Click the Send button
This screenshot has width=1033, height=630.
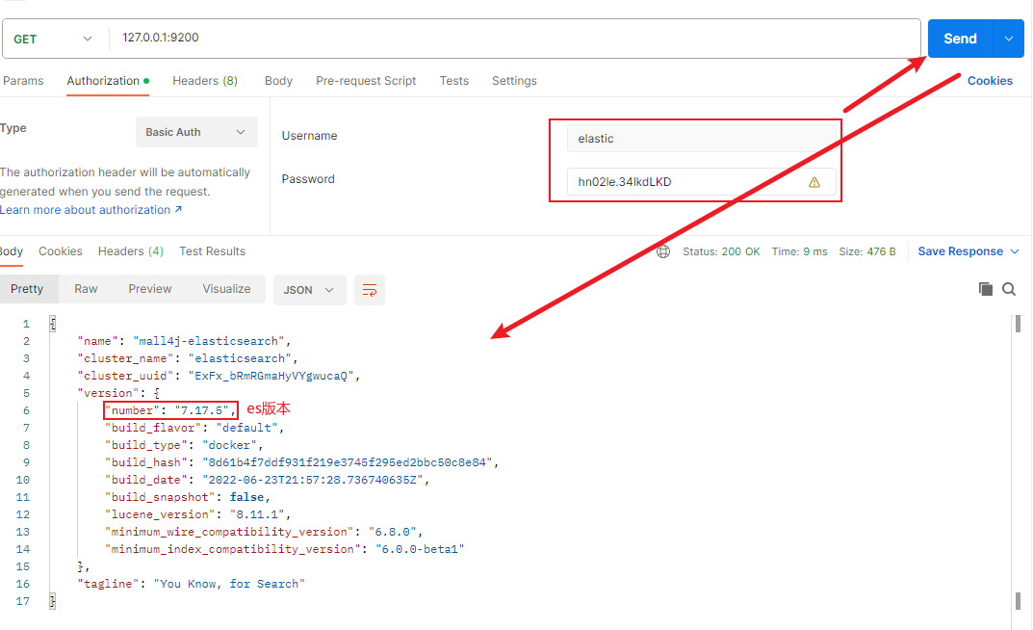point(960,39)
